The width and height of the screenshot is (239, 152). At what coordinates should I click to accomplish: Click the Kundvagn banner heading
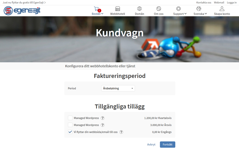pos(120,33)
